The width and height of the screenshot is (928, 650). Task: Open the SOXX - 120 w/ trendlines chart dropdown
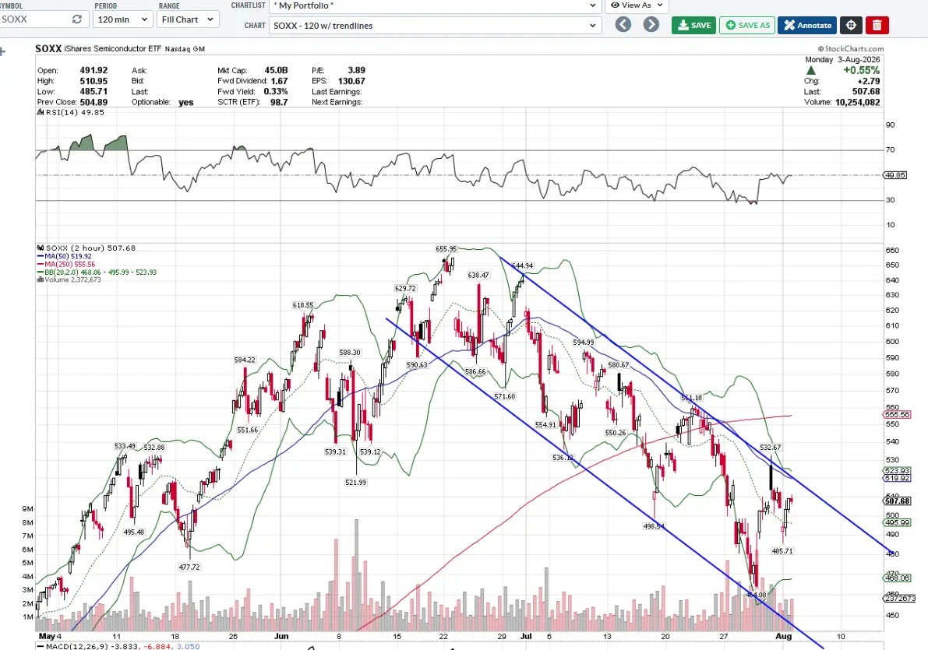tap(435, 26)
